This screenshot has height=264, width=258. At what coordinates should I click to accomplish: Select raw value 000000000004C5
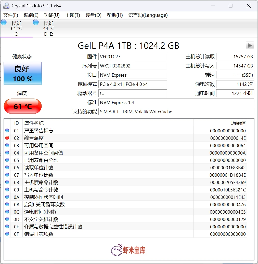coord(228,212)
